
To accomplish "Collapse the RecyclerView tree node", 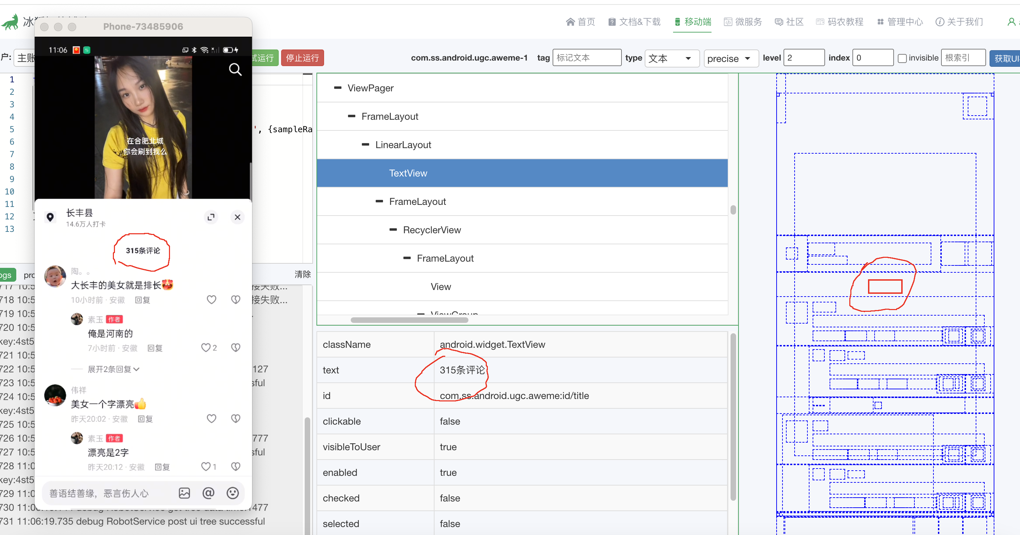I will [x=393, y=230].
